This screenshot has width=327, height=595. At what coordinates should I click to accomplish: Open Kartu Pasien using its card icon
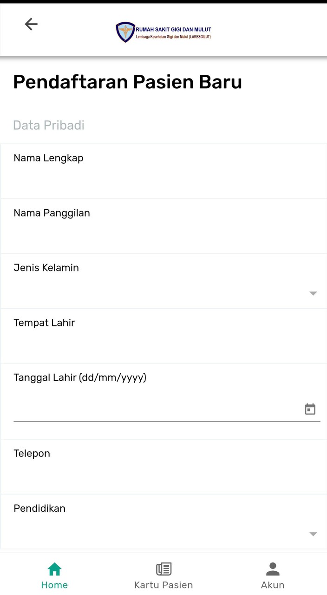pyautogui.click(x=163, y=568)
